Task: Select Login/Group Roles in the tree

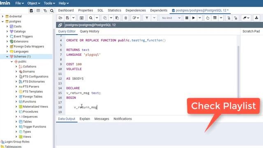Action: click(17, 141)
